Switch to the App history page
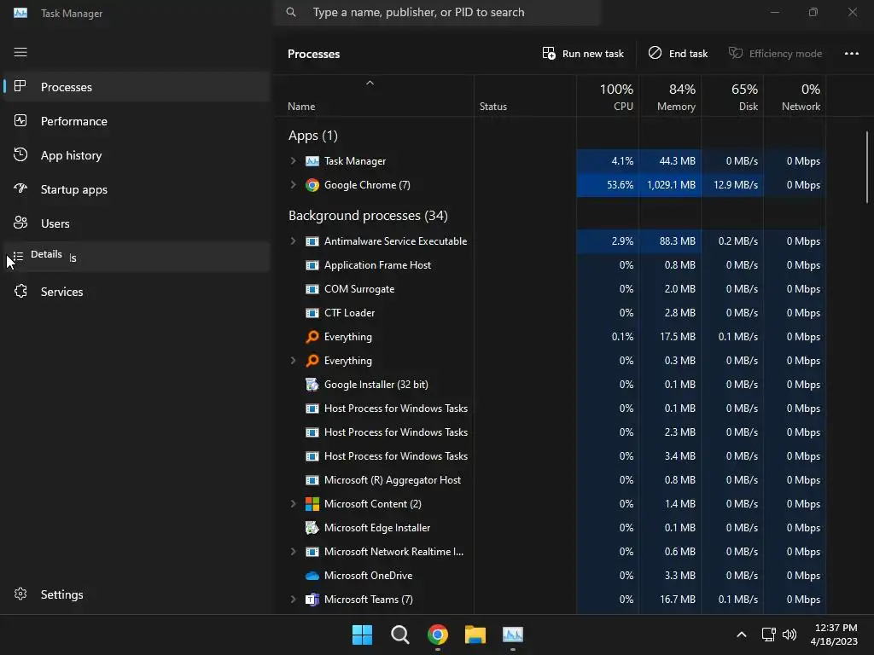The image size is (874, 655). pos(137,155)
